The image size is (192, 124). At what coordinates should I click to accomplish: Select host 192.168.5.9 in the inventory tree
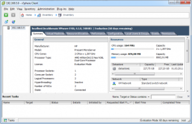click(18, 28)
